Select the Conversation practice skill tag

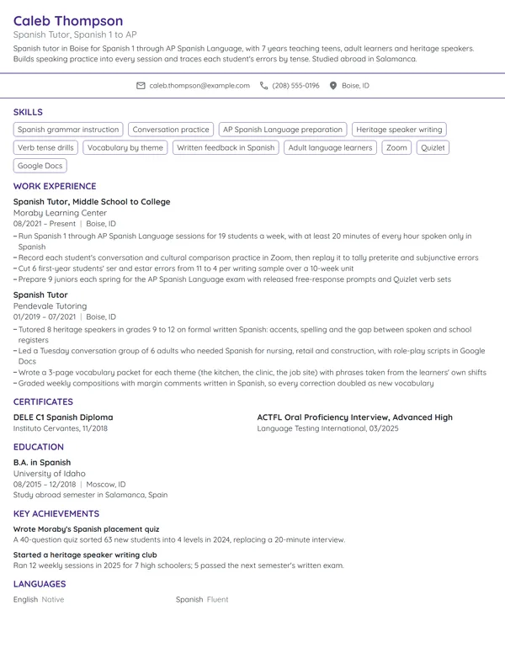pos(171,130)
